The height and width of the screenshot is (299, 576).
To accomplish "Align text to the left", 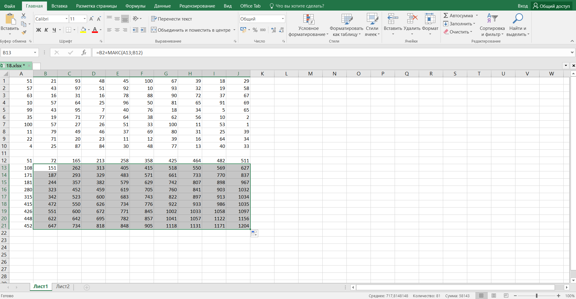I will pos(109,30).
